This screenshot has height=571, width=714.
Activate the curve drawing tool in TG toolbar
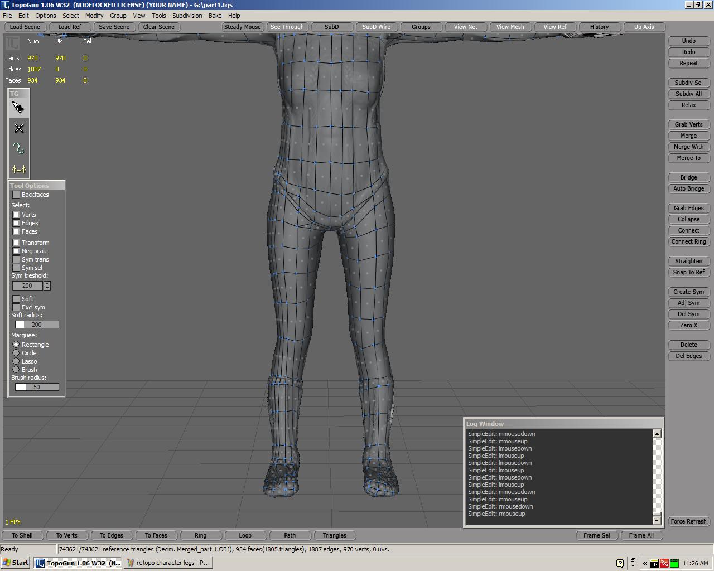pos(18,148)
